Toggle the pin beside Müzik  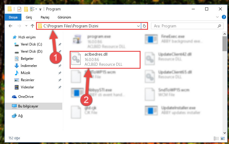[x=60, y=73]
